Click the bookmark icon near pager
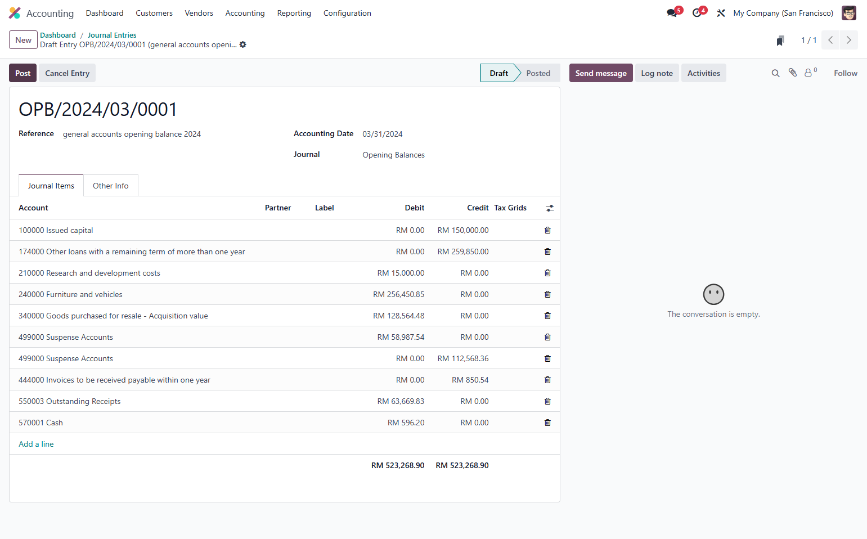 point(780,41)
